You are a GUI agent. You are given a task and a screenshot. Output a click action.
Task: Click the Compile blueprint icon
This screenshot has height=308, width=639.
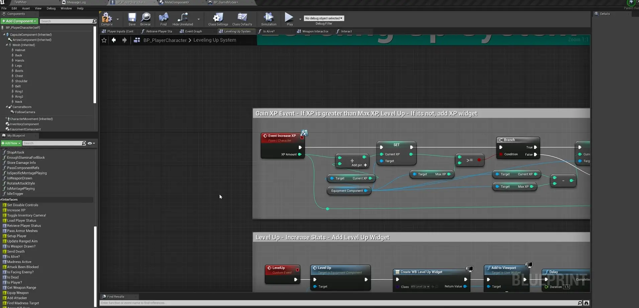(x=107, y=18)
